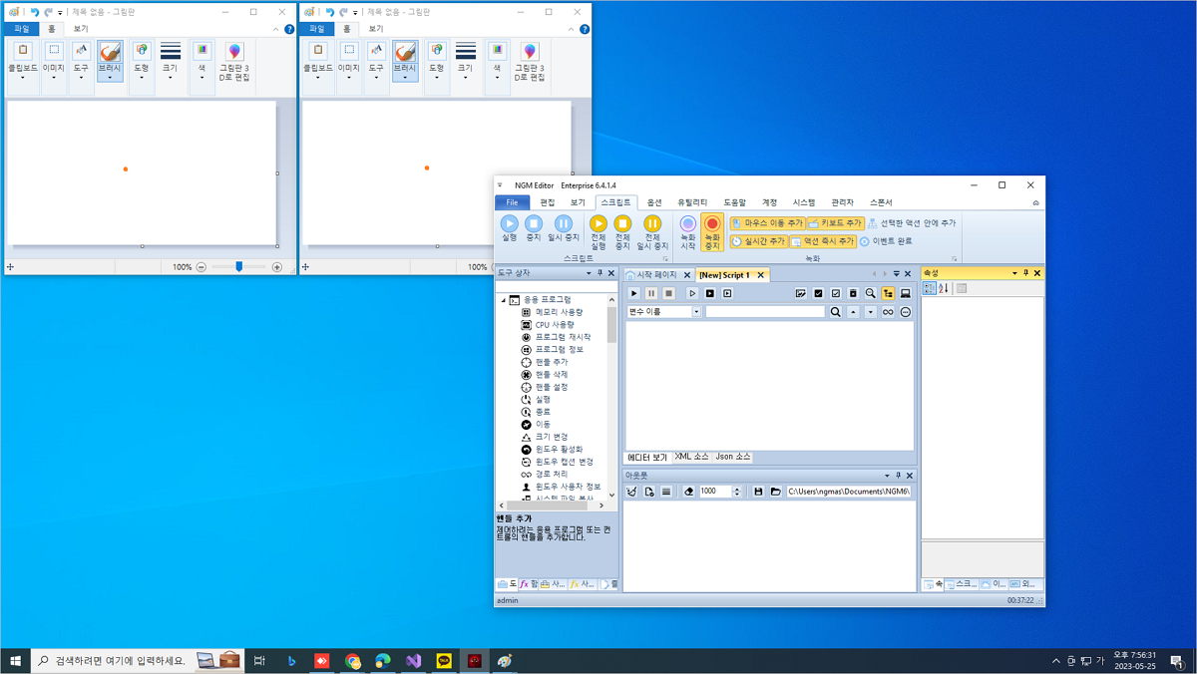
Task: Click the yellow 전체 실행 run-all icon
Action: pyautogui.click(x=598, y=224)
